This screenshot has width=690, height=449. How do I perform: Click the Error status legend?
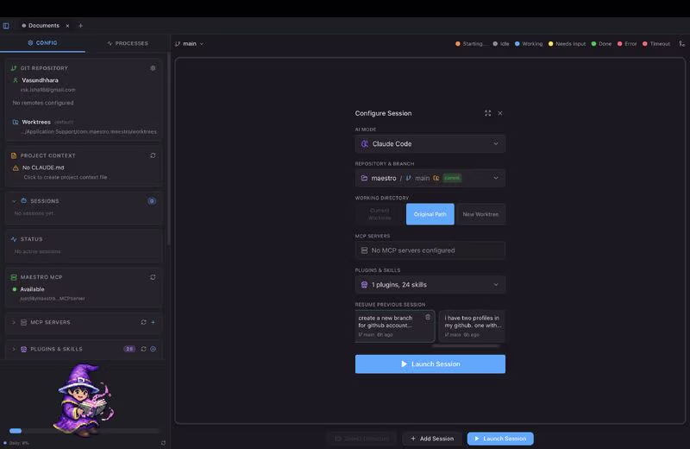coord(628,44)
